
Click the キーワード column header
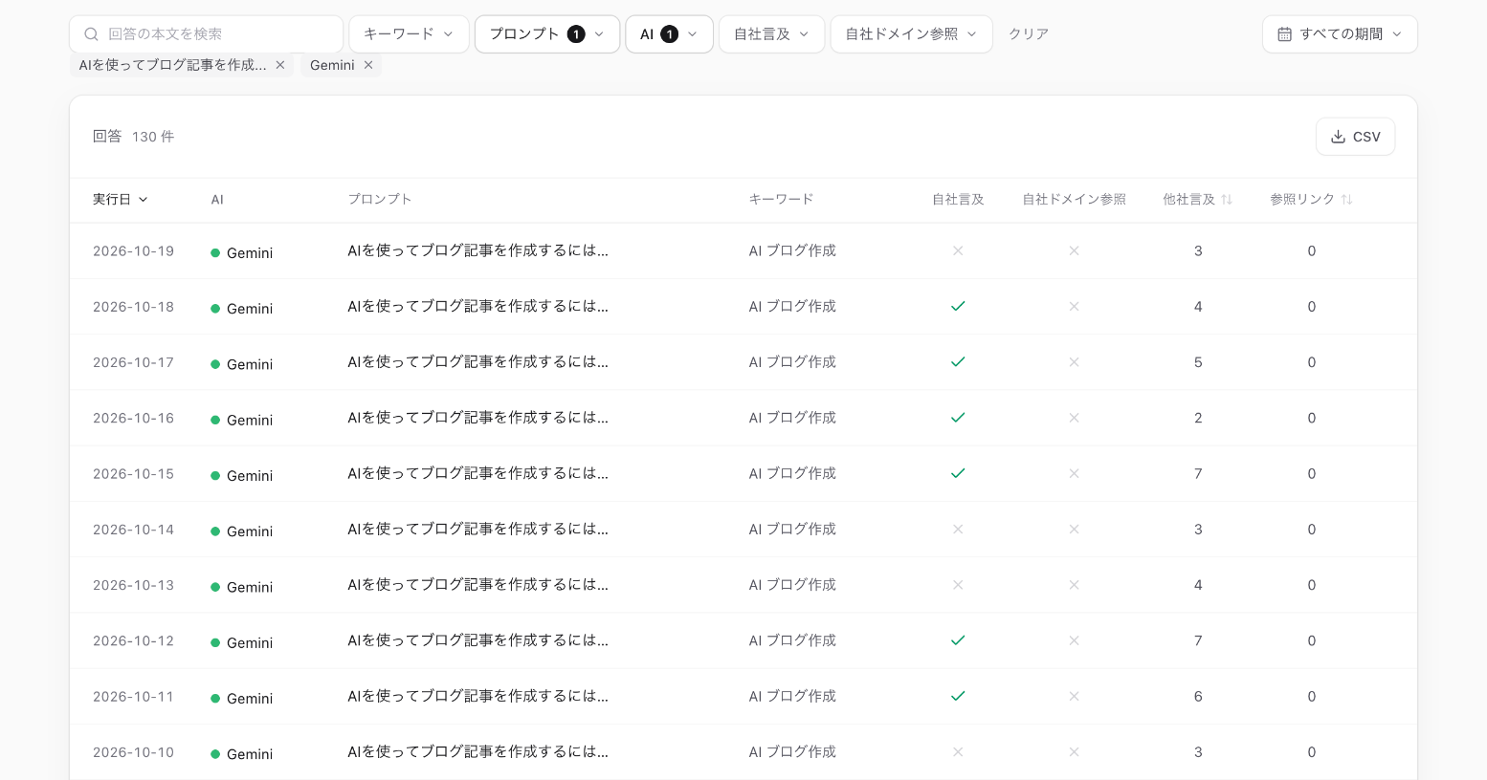(781, 200)
